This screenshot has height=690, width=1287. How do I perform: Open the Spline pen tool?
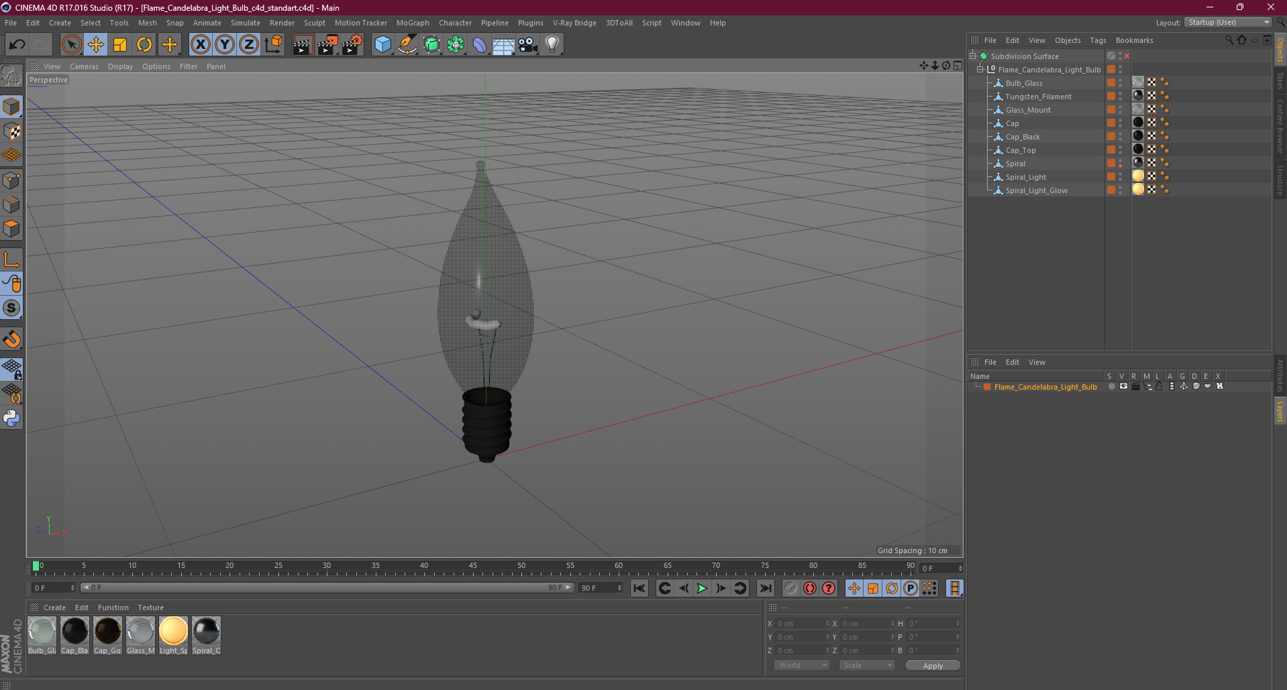407,45
